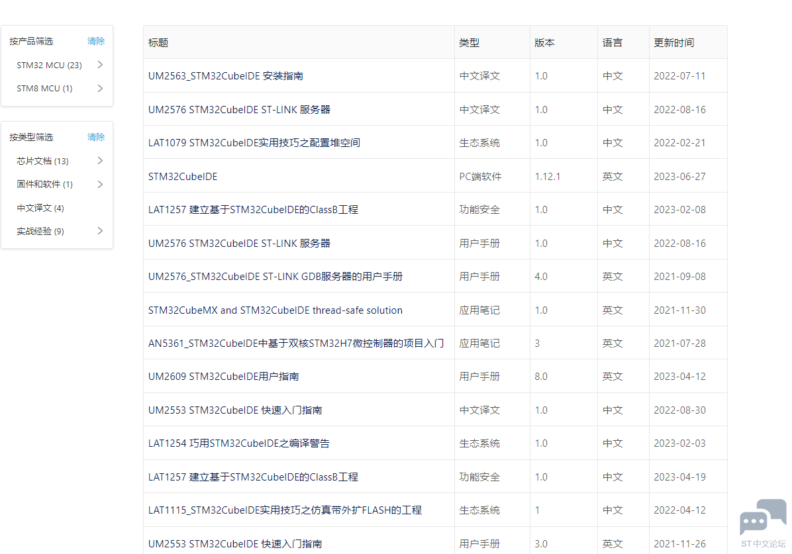This screenshot has height=554, width=792.
Task: Open LAT1079 配置堆空间 document
Action: [x=254, y=143]
